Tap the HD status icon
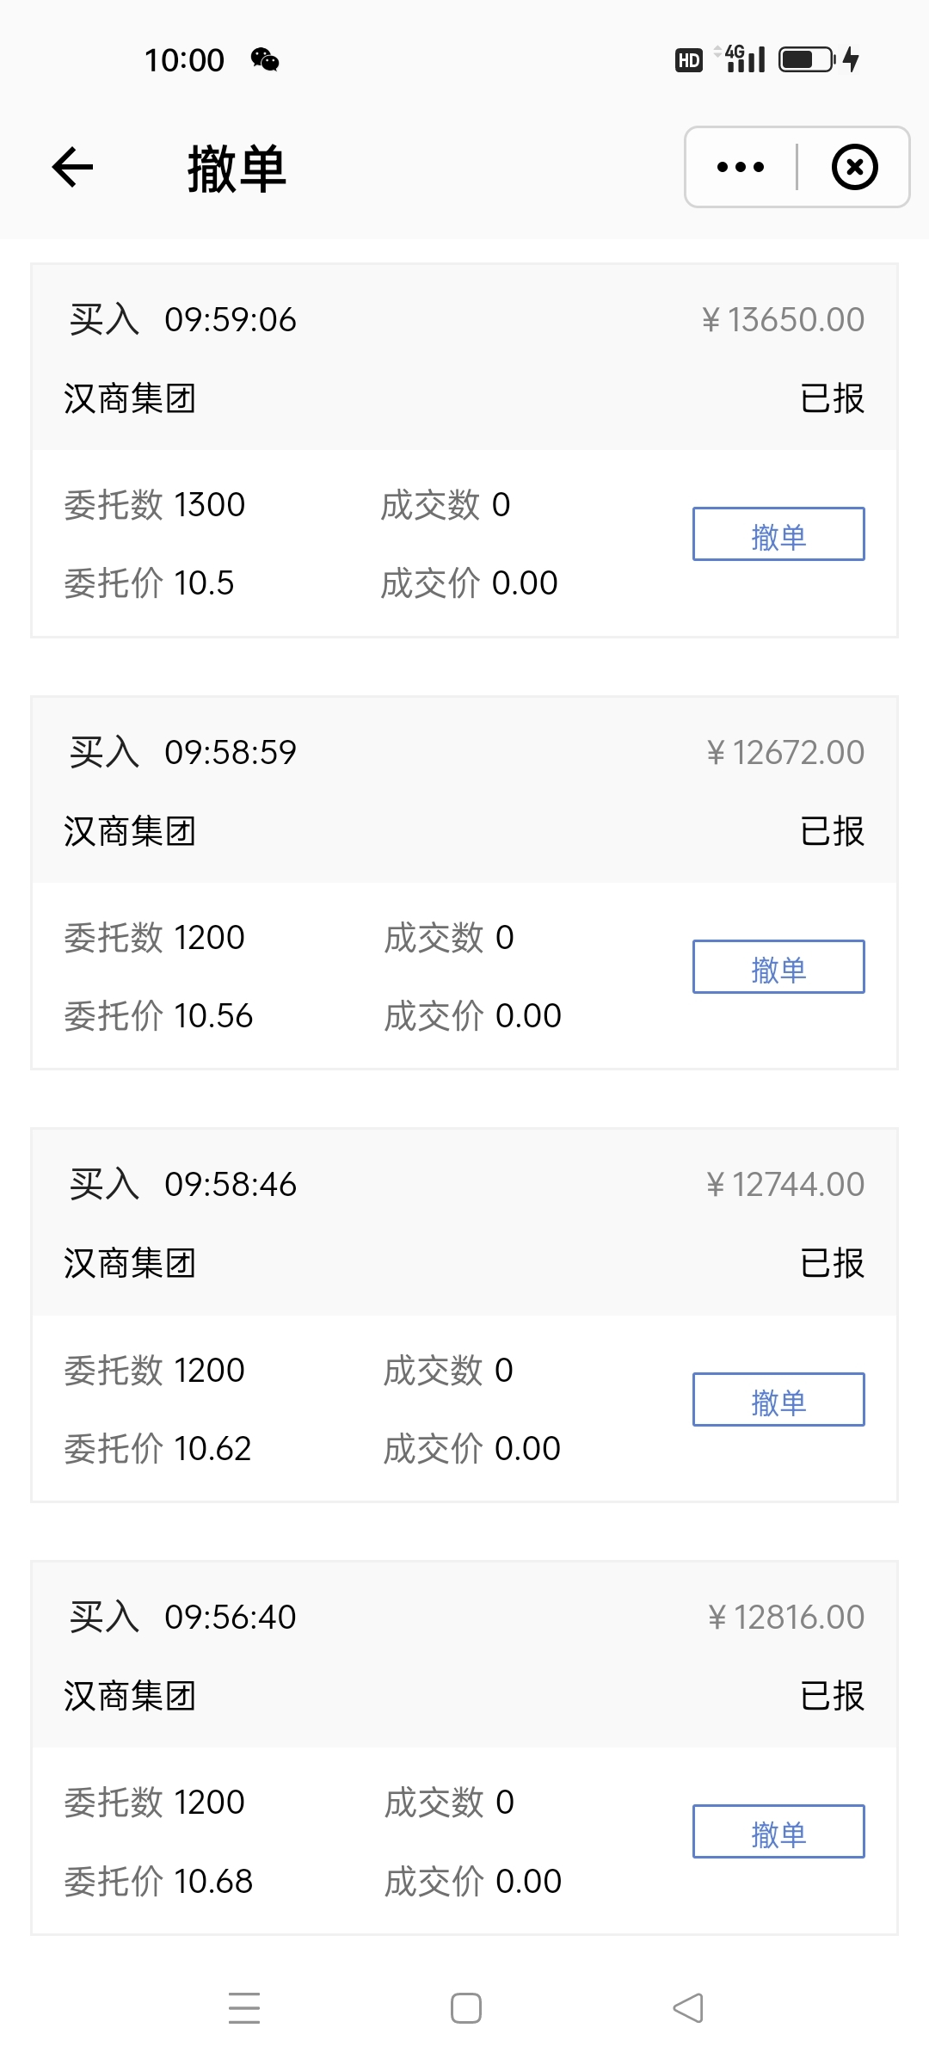 688,60
